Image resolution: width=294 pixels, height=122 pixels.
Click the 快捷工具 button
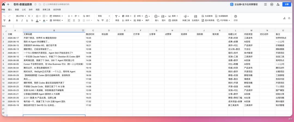click(x=186, y=18)
